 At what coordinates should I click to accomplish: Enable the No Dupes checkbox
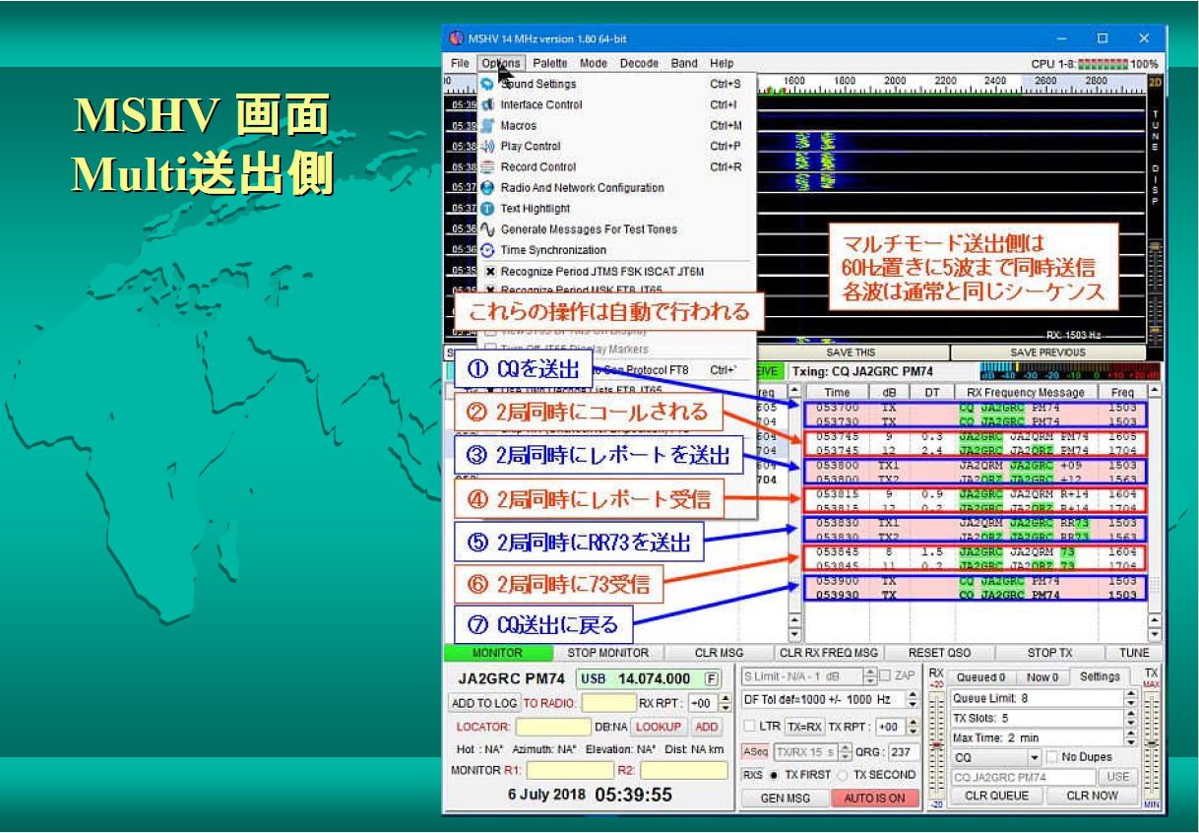pos(1053,757)
